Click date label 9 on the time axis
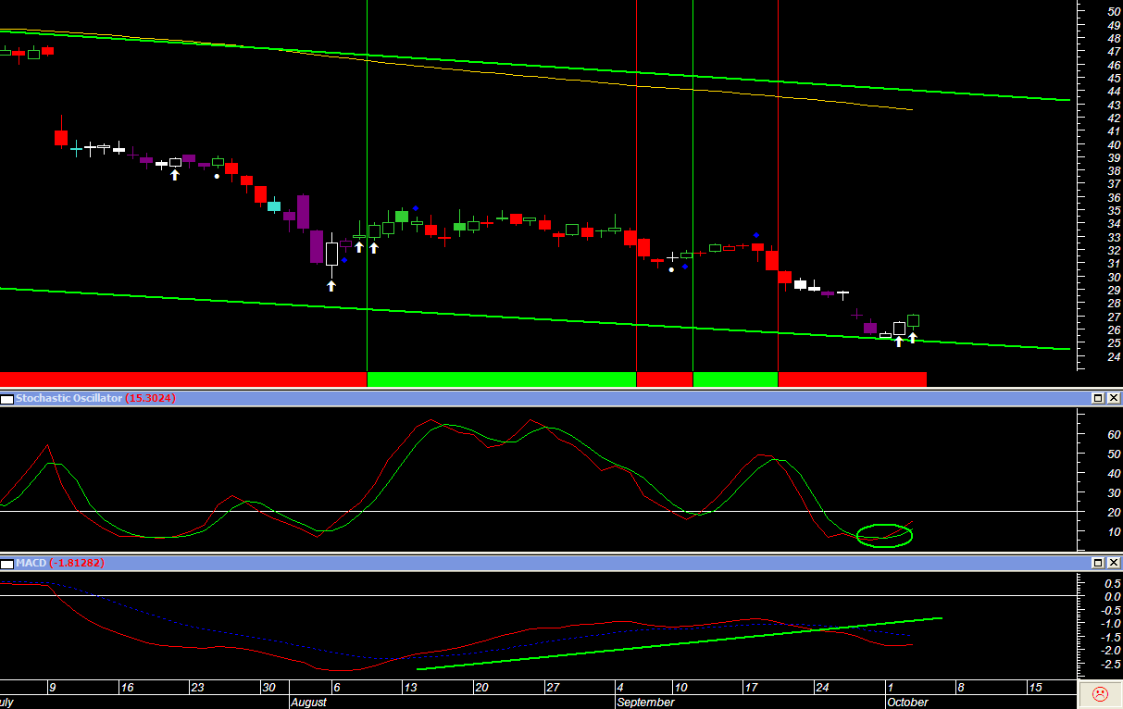 (53, 688)
